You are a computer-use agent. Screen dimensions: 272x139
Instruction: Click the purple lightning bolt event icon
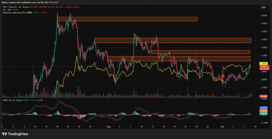coord(250,95)
